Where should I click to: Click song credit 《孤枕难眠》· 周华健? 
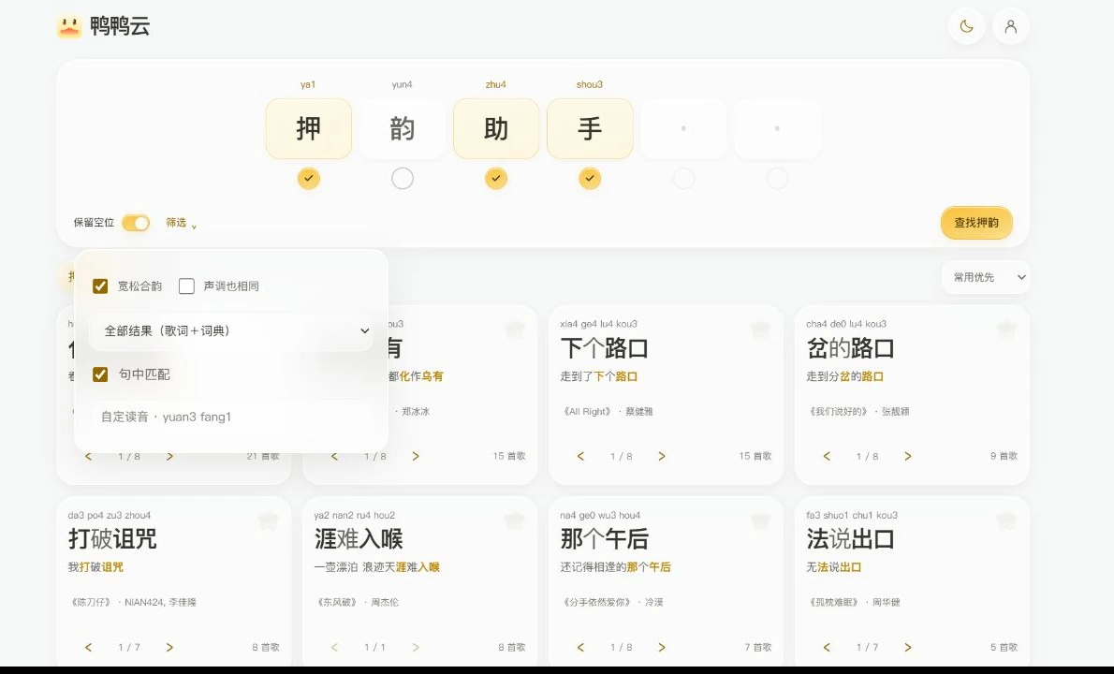point(853,602)
